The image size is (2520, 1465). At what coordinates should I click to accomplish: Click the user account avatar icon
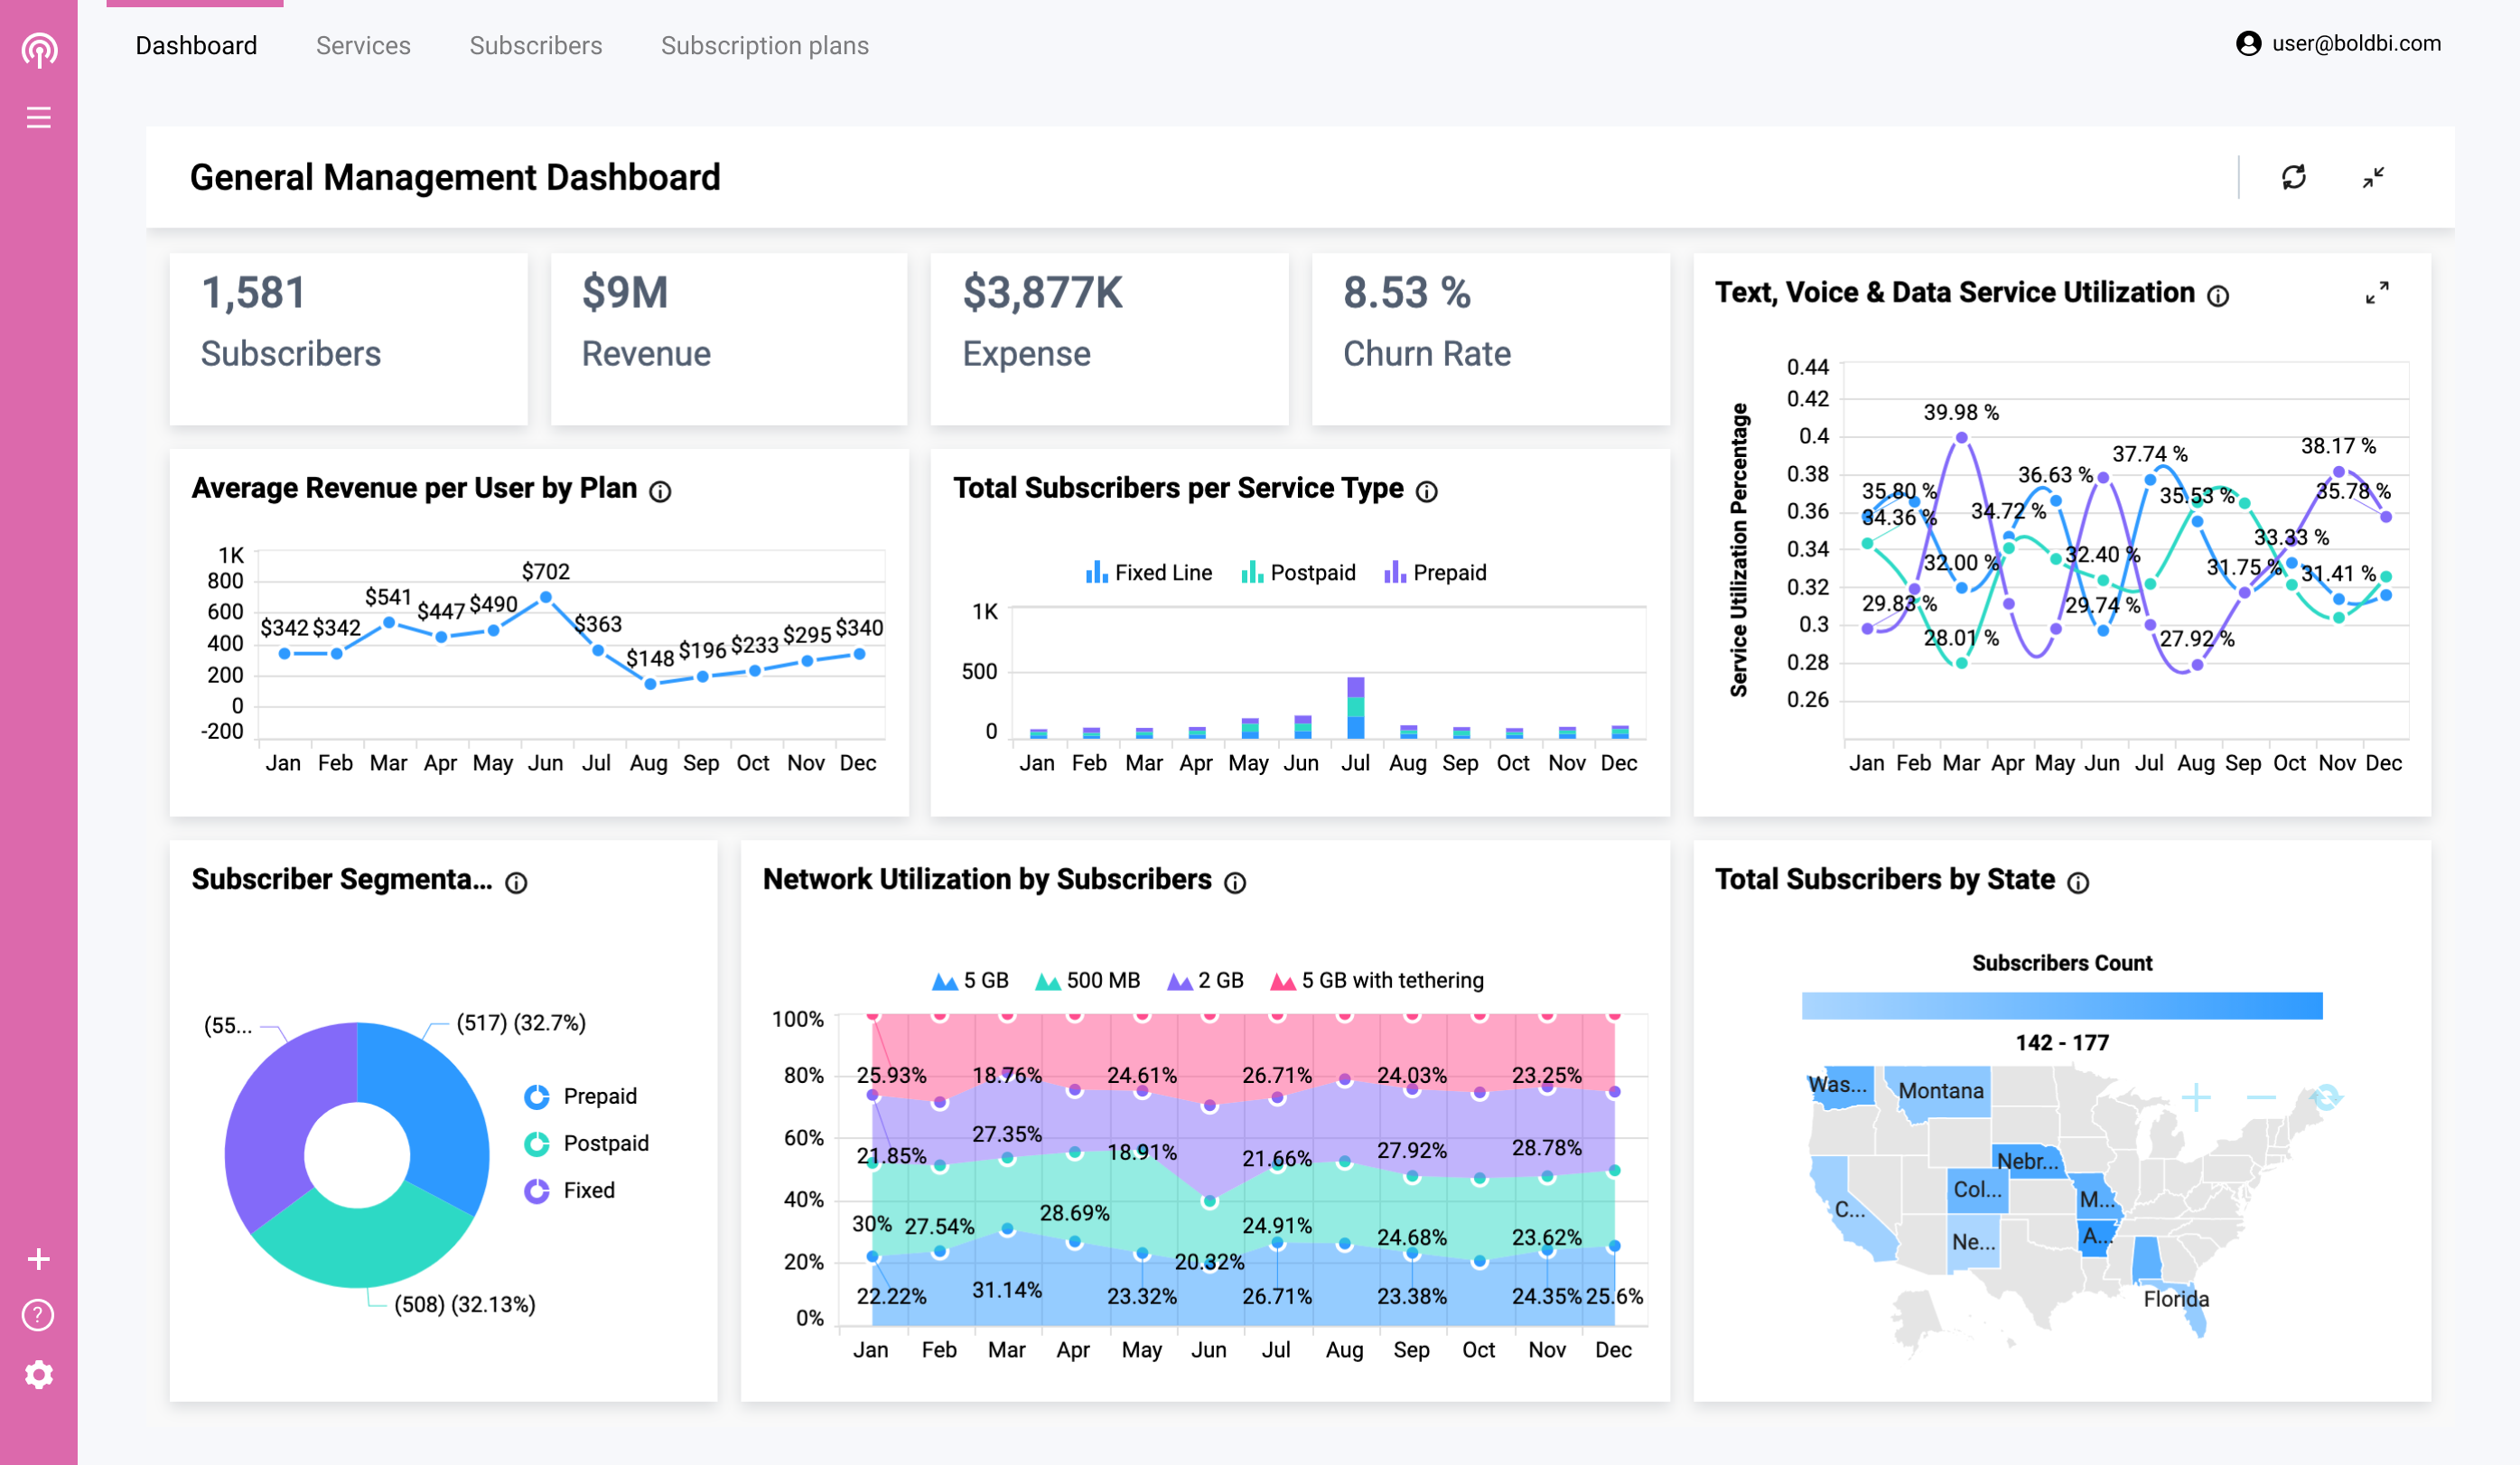pyautogui.click(x=2248, y=43)
